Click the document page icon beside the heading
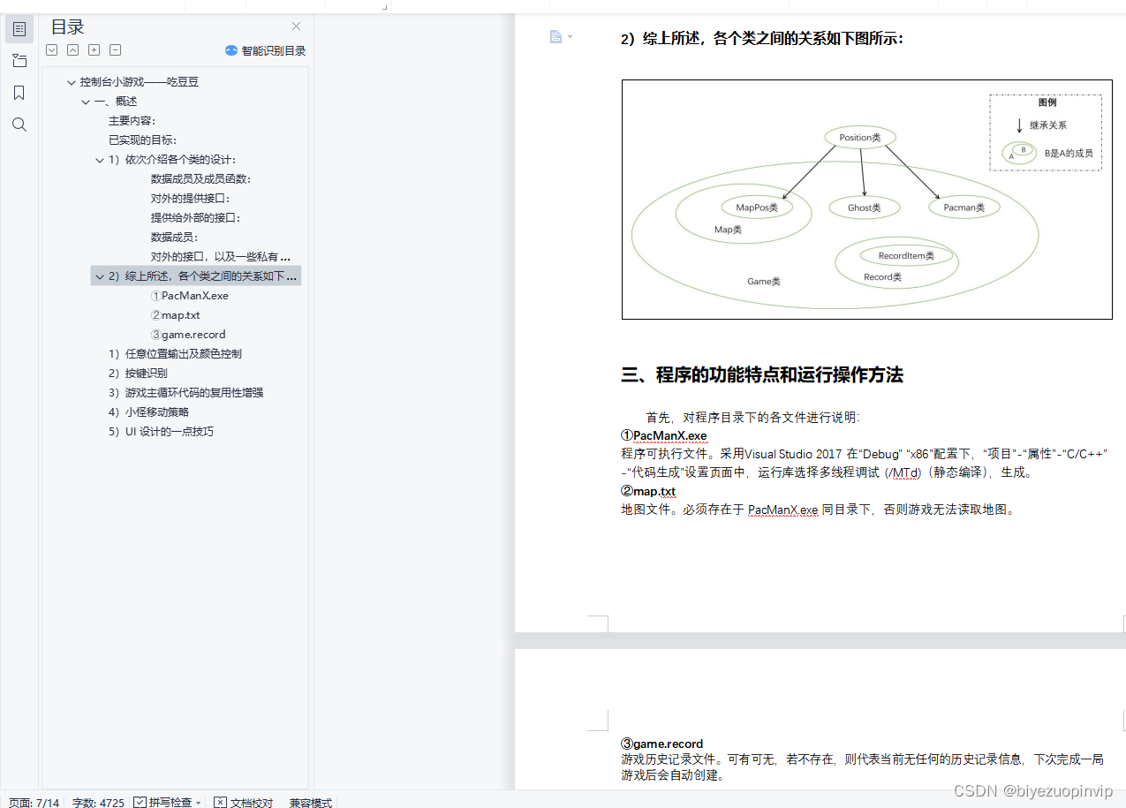The image size is (1126, 808). coord(555,36)
